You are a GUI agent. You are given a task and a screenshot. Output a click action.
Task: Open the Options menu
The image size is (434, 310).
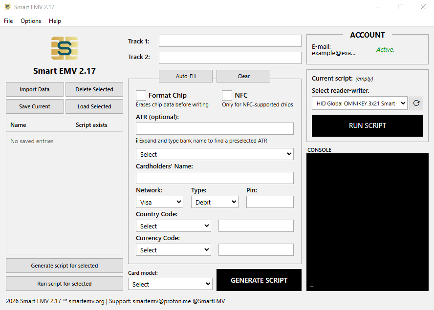(31, 21)
